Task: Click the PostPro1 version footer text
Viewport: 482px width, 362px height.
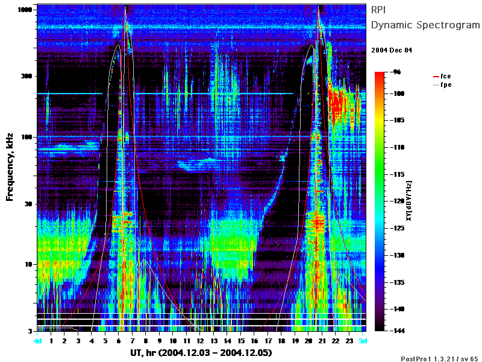Action: 440,358
